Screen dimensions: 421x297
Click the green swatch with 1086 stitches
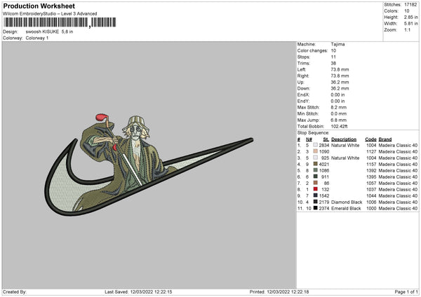315,170
